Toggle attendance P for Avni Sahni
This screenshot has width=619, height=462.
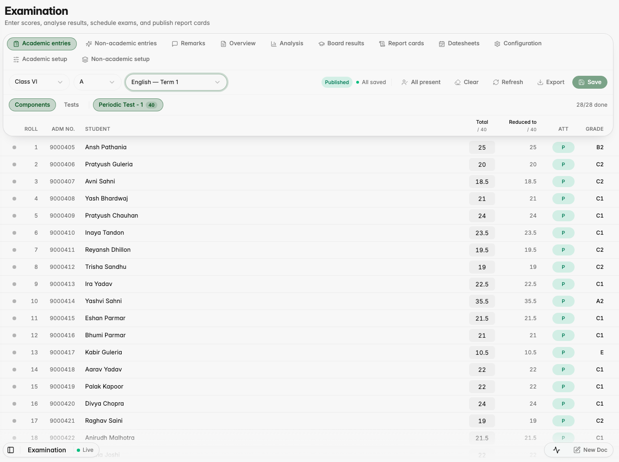[563, 182]
